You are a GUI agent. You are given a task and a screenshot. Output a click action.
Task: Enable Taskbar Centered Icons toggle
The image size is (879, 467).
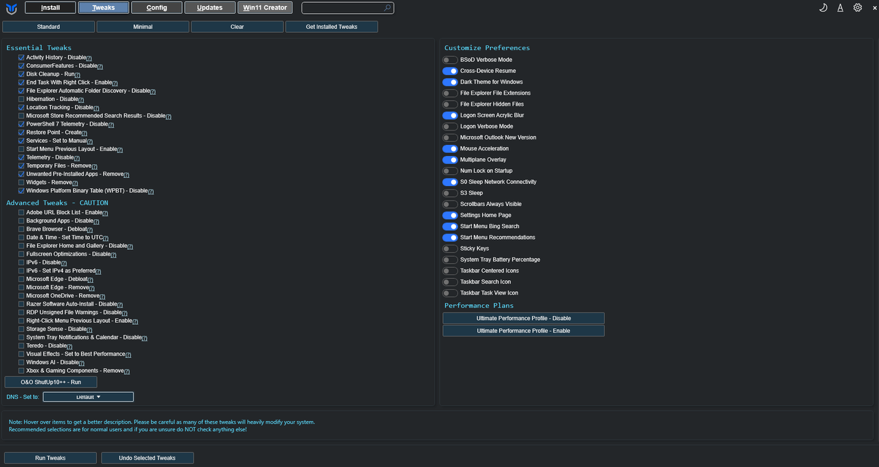coord(450,271)
